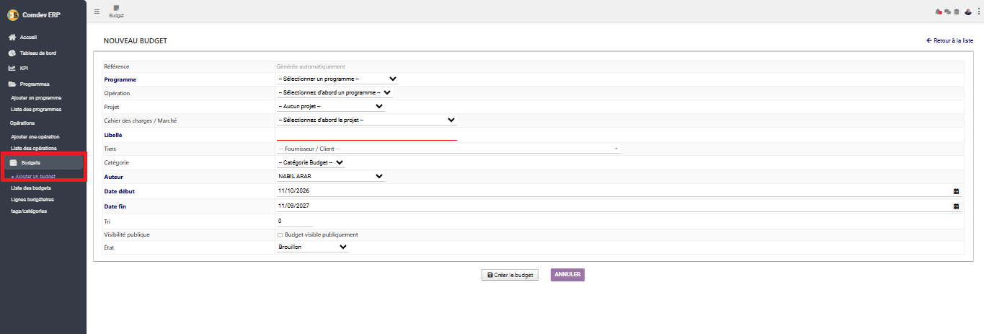Click the Opérations sidebar heading
Screen dimensions: 984x334
tap(23, 123)
